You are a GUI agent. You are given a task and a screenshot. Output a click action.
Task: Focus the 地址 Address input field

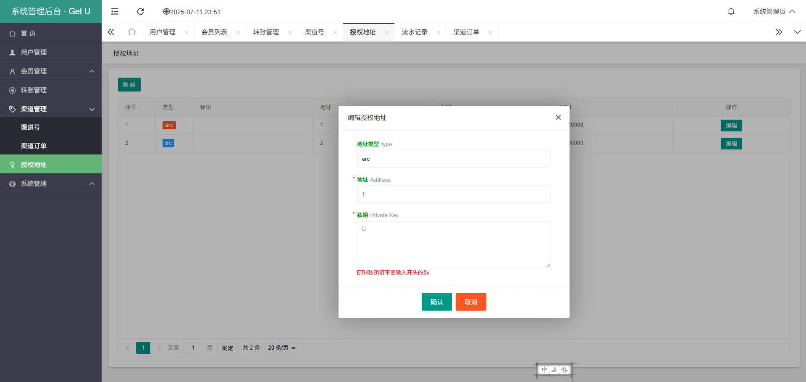tap(454, 195)
